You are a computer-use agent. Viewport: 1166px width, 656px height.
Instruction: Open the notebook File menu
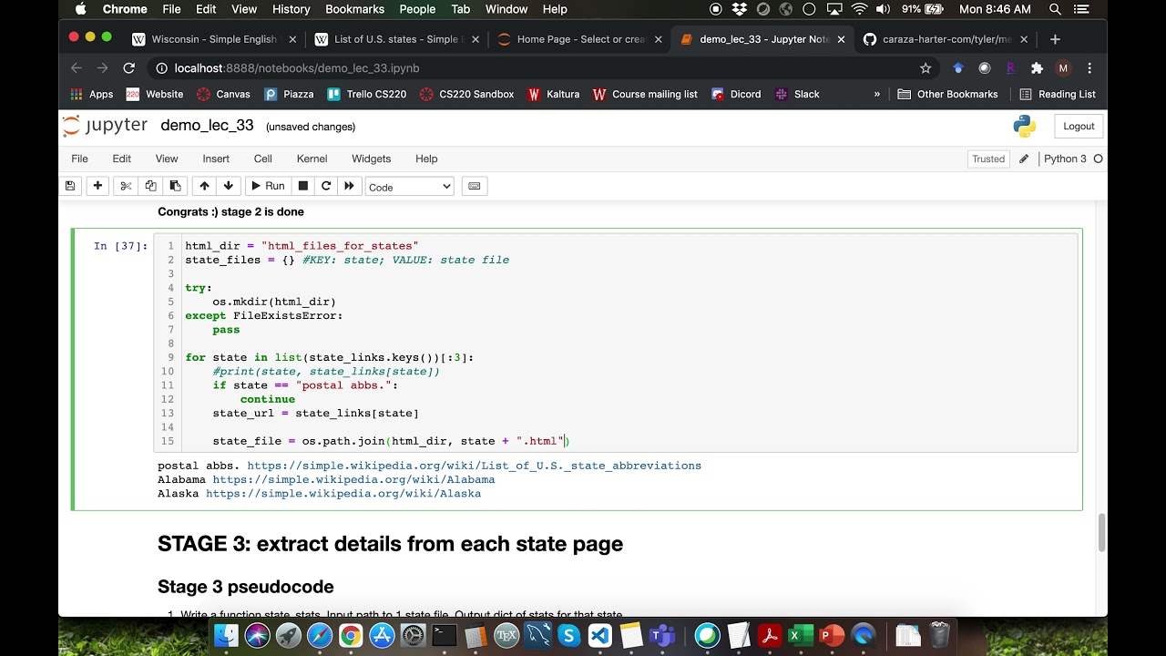pyautogui.click(x=79, y=159)
